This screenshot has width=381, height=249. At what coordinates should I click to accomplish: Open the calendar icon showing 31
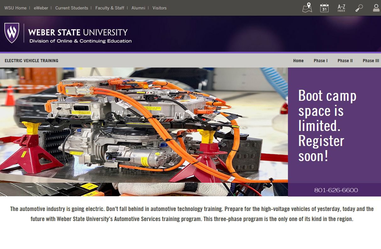[324, 8]
